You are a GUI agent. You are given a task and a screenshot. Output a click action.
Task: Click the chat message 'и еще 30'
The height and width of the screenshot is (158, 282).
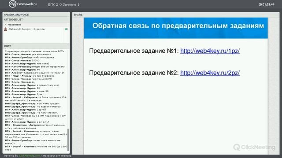pyautogui.click(x=42, y=91)
